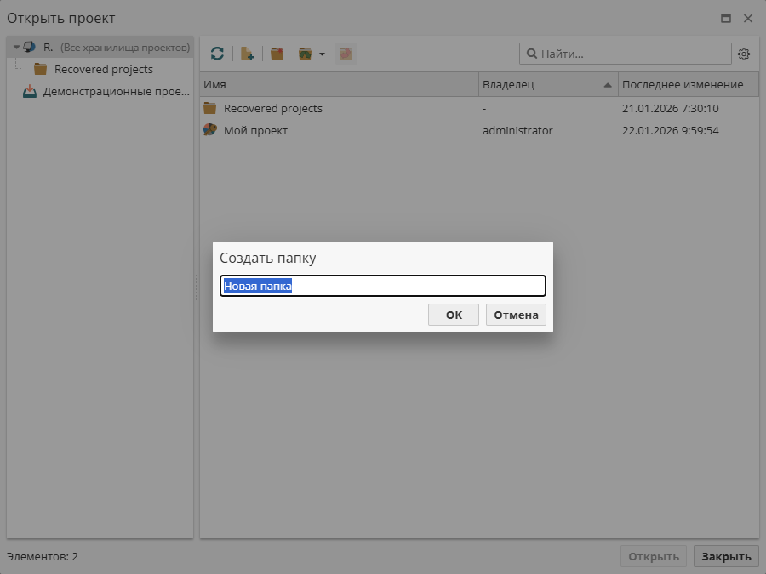Click the open project folder icon
The width and height of the screenshot is (766, 574).
coord(306,53)
